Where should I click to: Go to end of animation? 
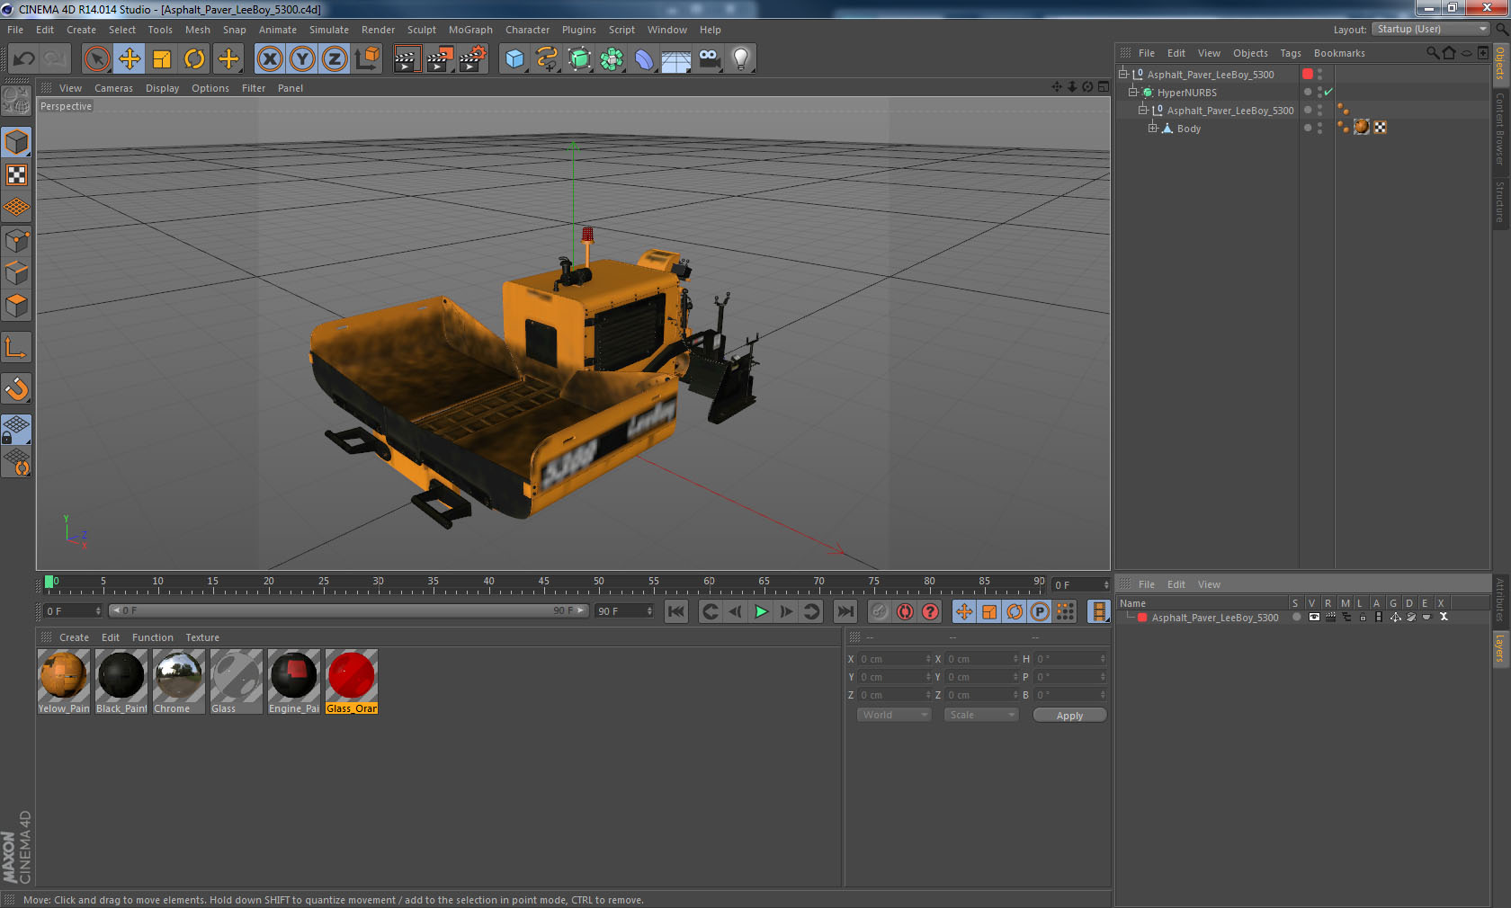(845, 611)
